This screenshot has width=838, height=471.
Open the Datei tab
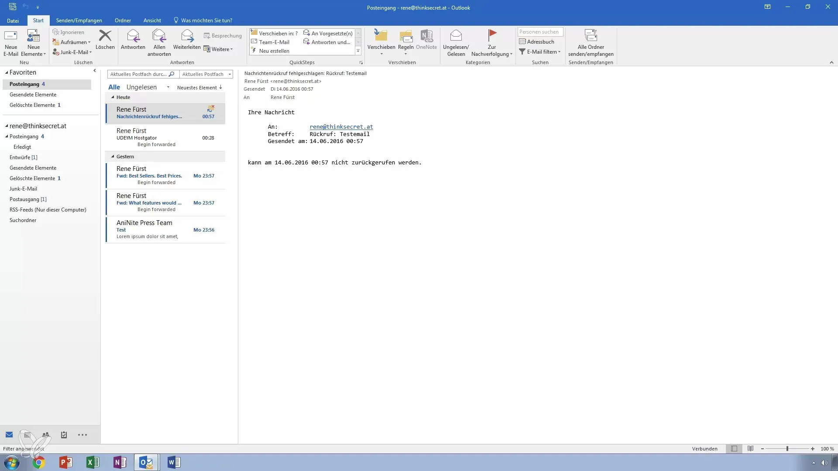pos(13,20)
